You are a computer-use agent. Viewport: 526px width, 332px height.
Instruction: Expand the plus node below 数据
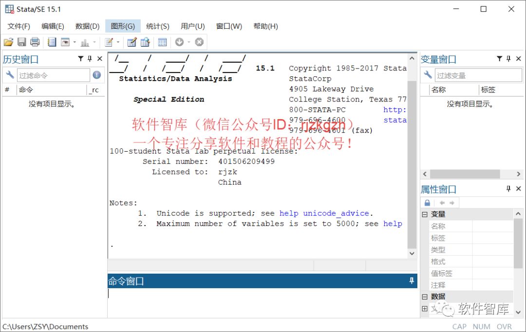point(425,309)
